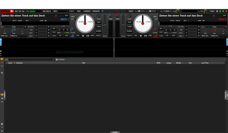The height and width of the screenshot is (133, 228).
Task: Click the font size A icon in sidebar
Action: point(2,131)
